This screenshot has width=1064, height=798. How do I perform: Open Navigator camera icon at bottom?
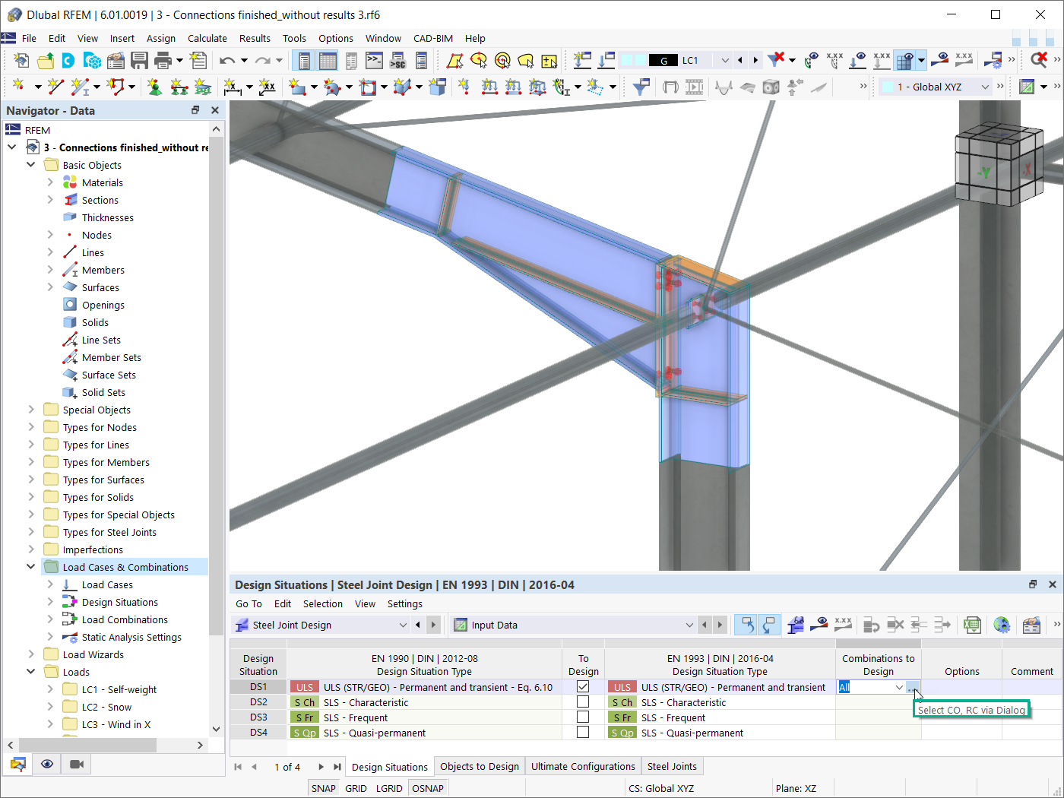(x=77, y=764)
